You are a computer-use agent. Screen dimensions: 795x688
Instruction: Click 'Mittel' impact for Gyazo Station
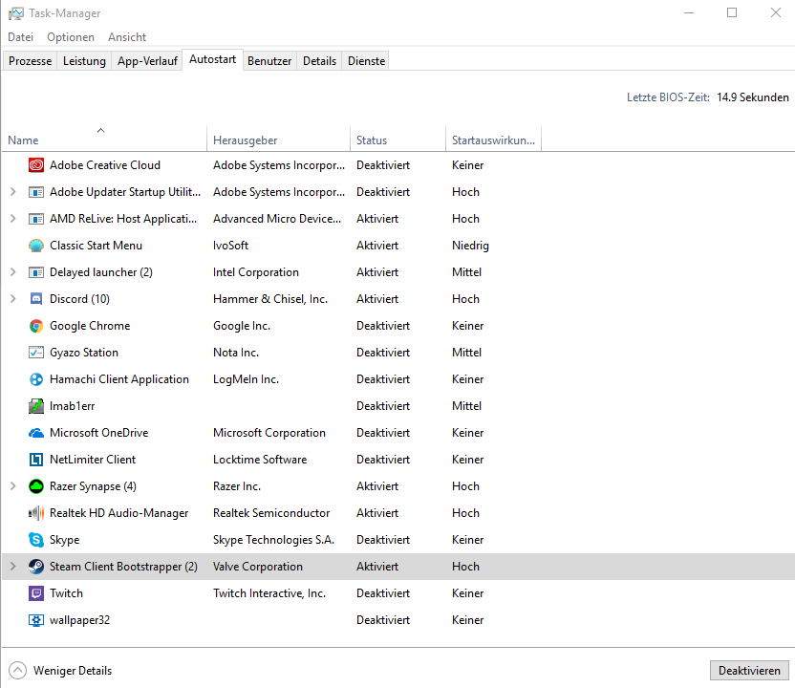[466, 353]
